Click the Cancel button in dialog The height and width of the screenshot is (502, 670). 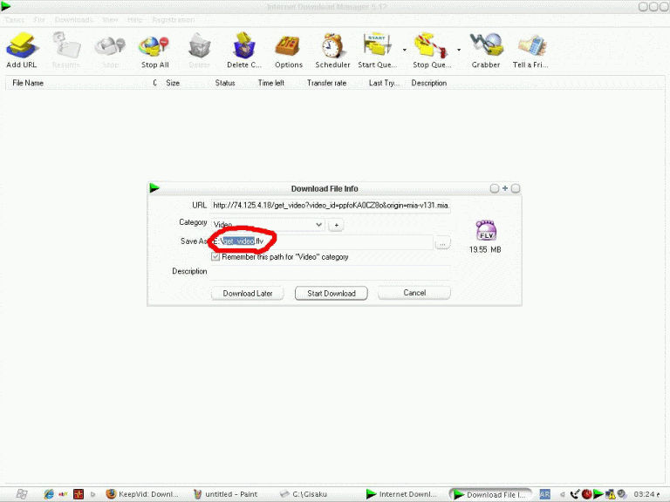[414, 294]
